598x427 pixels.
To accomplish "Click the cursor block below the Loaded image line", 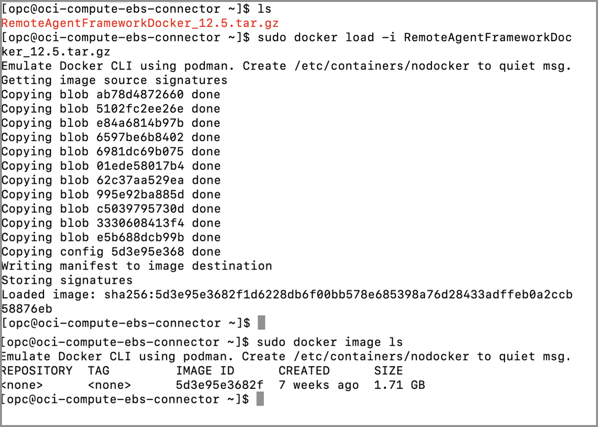I will [261, 323].
